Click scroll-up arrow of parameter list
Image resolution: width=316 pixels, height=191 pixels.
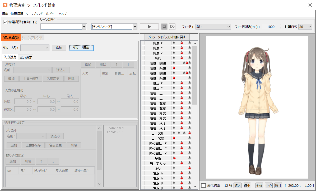click(x=195, y=43)
